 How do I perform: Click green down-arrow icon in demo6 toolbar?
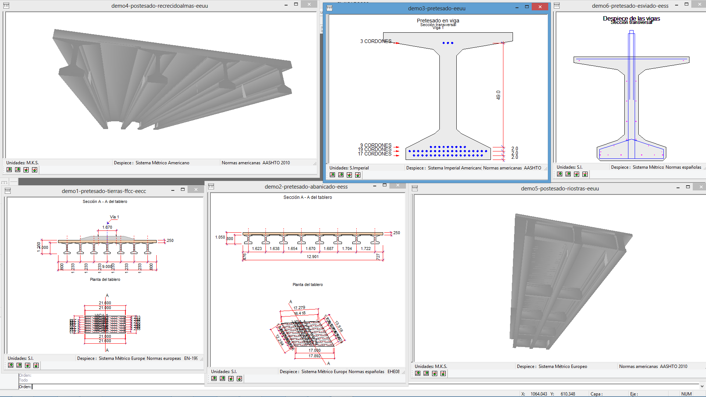pyautogui.click(x=577, y=174)
